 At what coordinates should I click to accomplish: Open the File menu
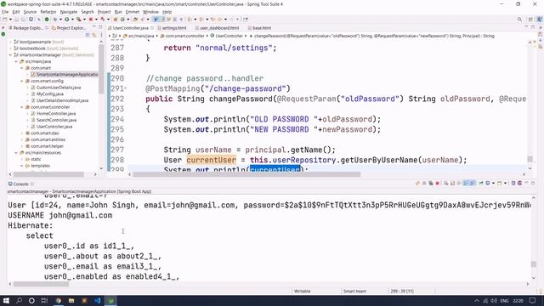point(5,12)
